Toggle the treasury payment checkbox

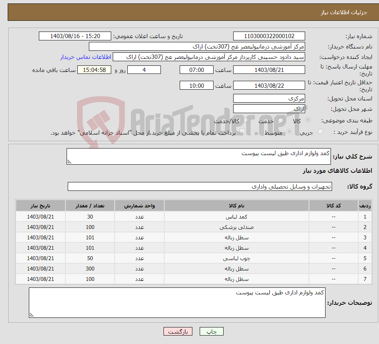[242, 132]
